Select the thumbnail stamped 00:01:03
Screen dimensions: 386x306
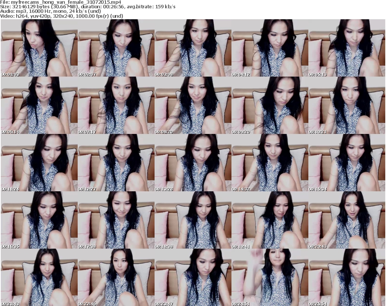[39, 48]
